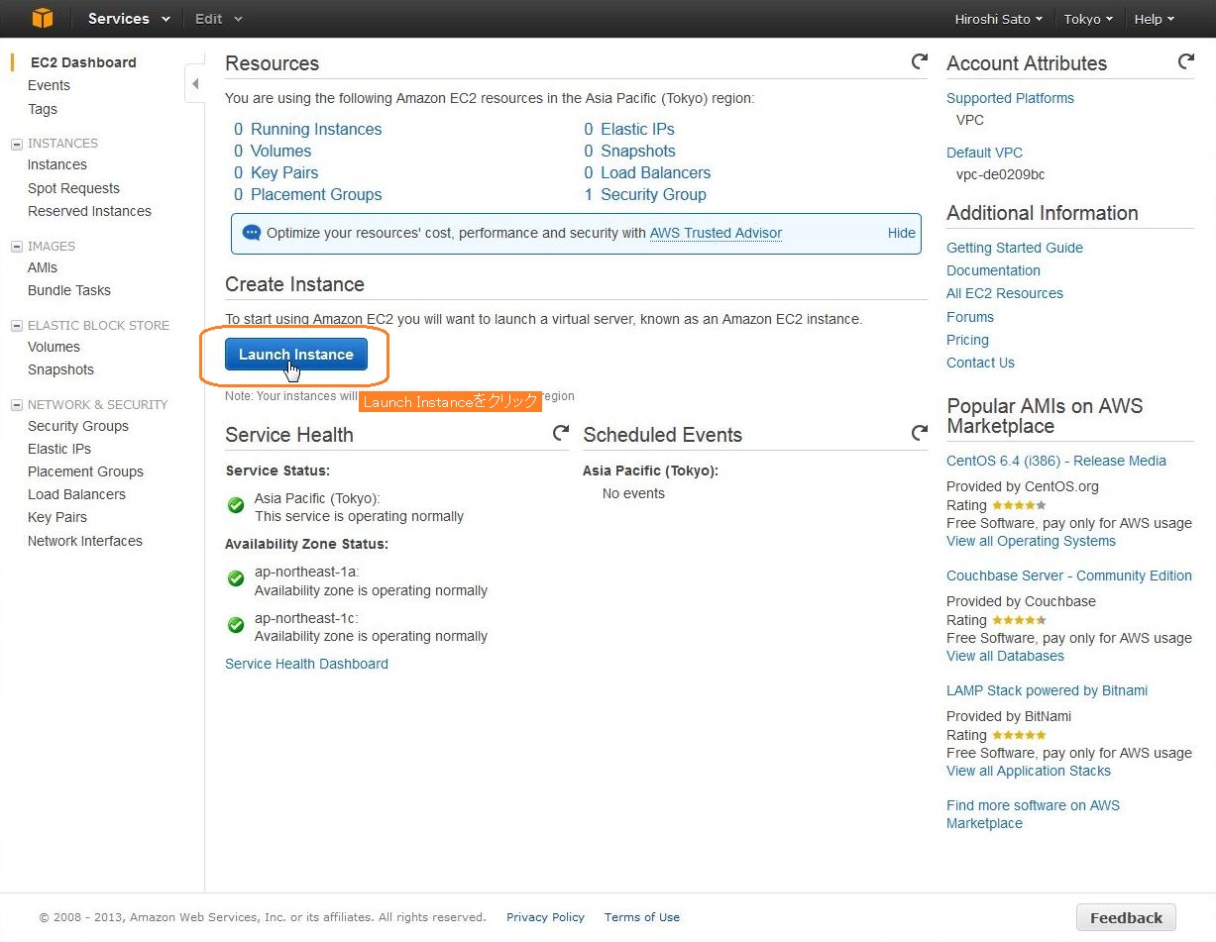The image size is (1216, 942).
Task: Open Placement Groups resource link
Action: (x=316, y=194)
